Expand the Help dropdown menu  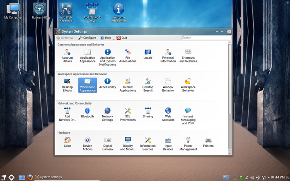pos(107,38)
